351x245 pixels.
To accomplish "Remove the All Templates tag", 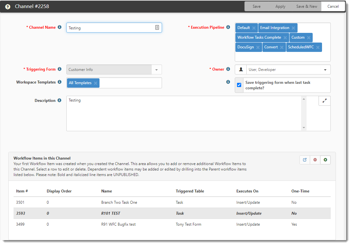I will (96, 83).
